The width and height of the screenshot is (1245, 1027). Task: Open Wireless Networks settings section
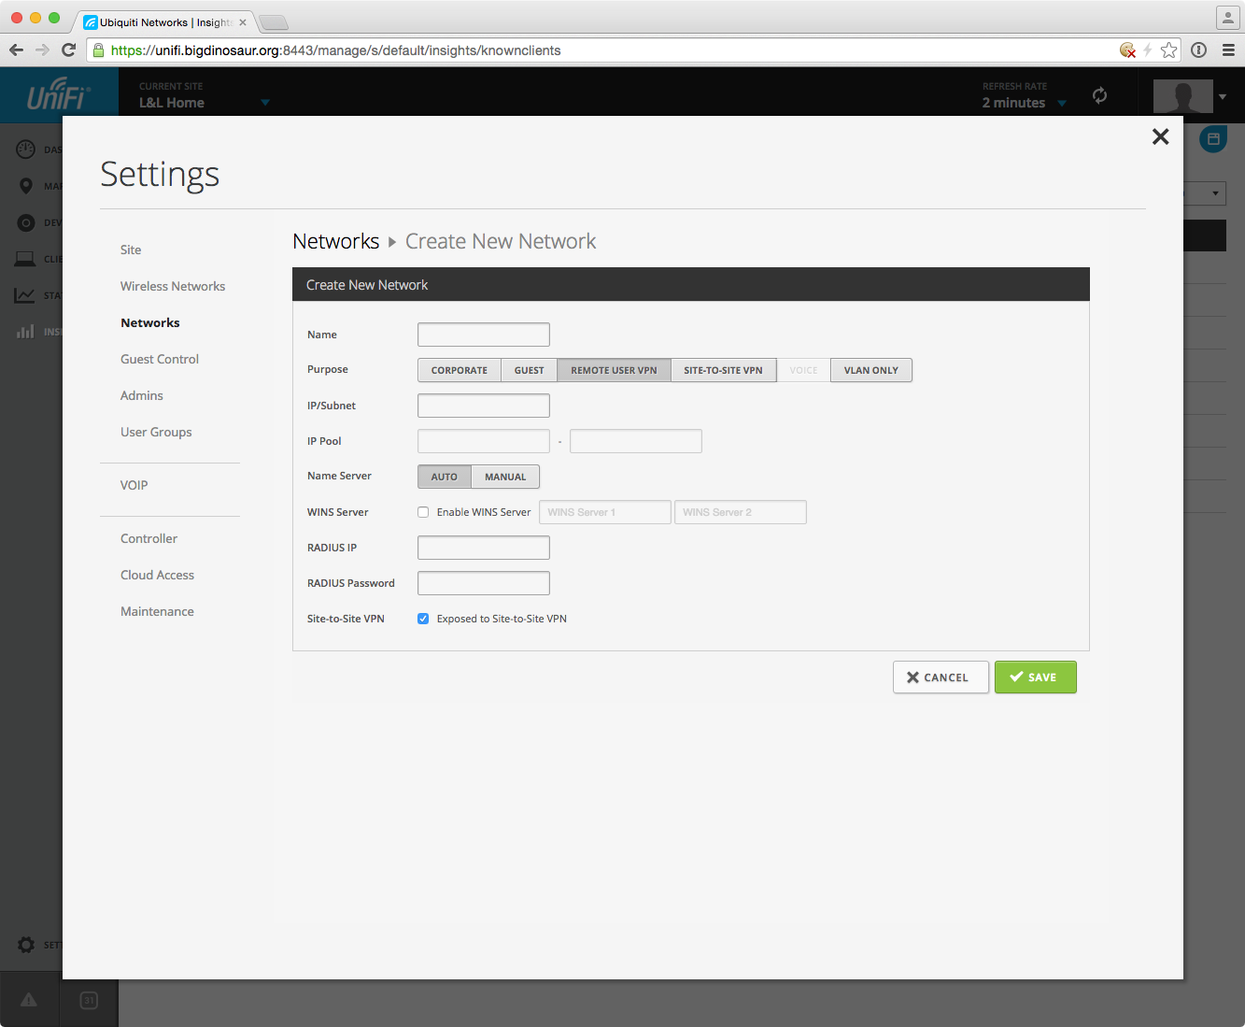pyautogui.click(x=173, y=286)
